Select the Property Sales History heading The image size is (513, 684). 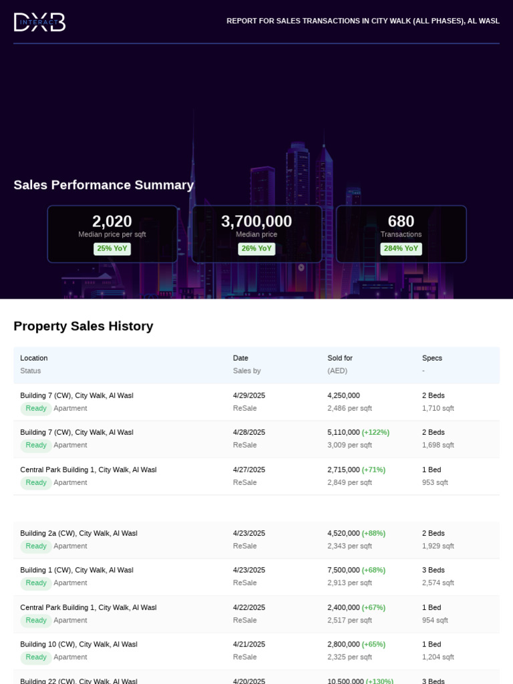tap(83, 326)
